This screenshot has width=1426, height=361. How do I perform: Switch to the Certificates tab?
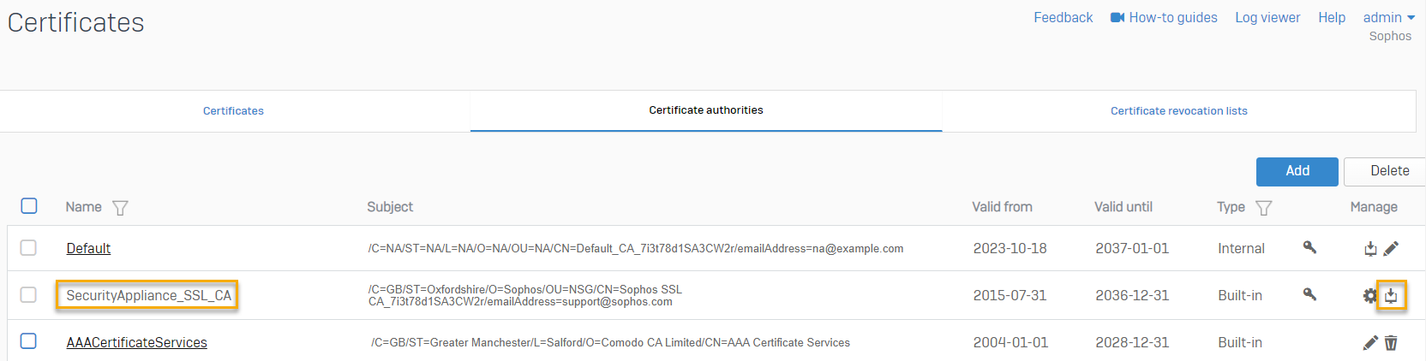coord(233,111)
